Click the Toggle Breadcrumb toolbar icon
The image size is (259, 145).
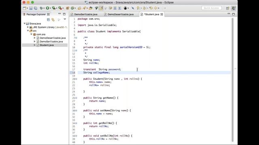pyautogui.click(x=96, y=8)
